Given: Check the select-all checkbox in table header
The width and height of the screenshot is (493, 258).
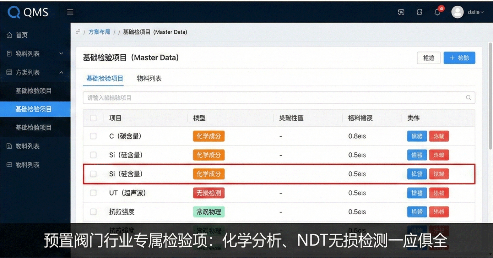Looking at the screenshot, I should tap(93, 117).
